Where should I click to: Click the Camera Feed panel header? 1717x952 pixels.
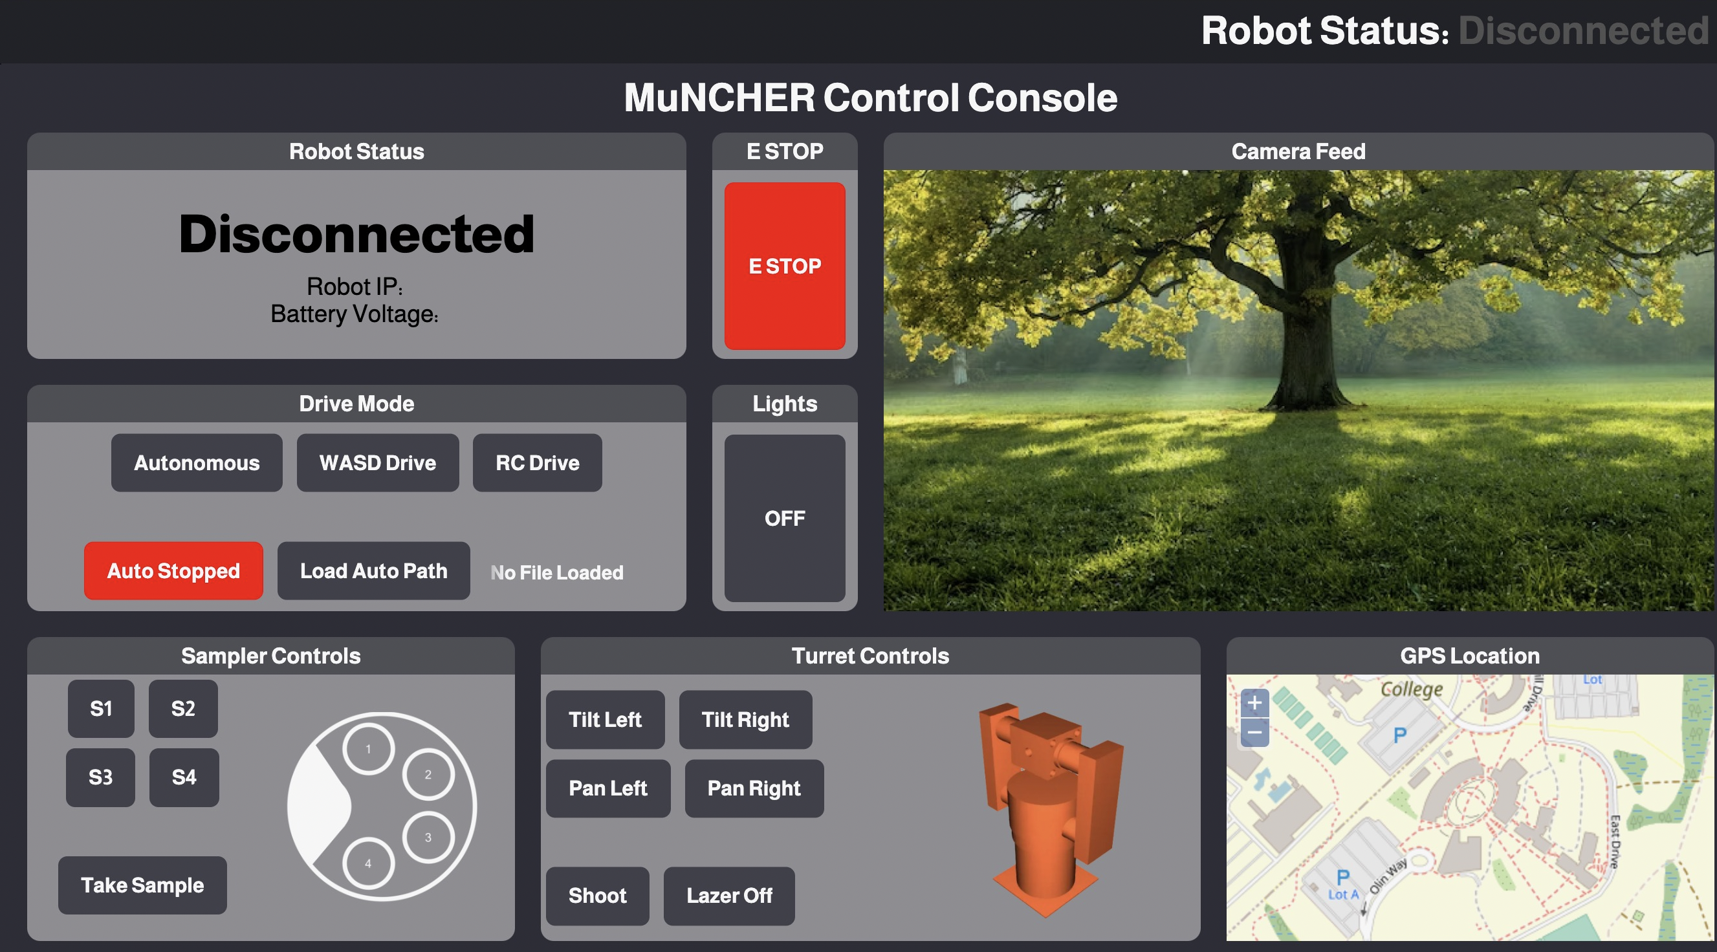click(1298, 151)
